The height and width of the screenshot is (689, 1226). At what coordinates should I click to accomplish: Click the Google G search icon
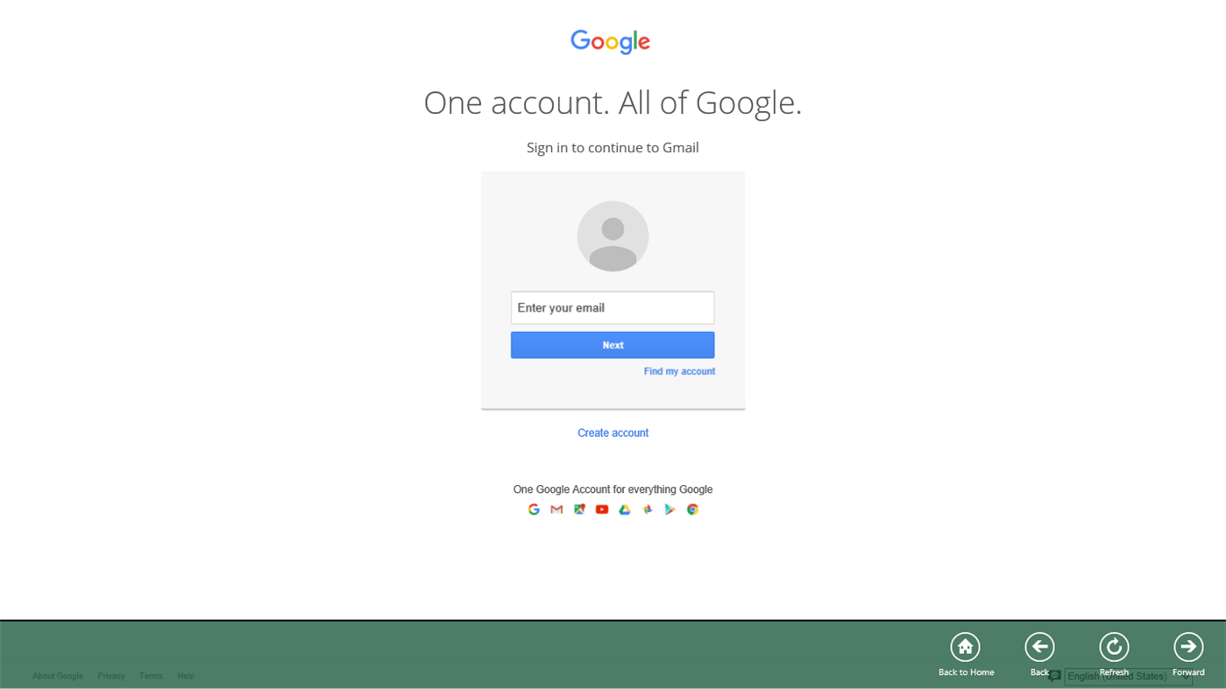click(x=534, y=510)
